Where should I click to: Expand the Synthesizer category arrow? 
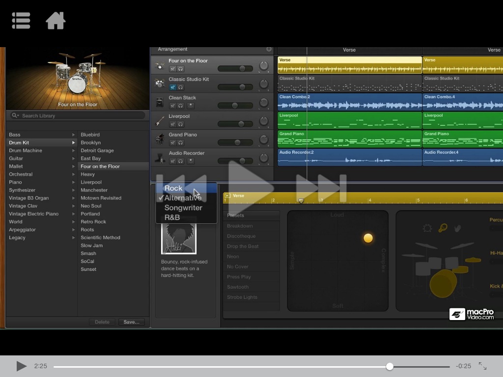[x=74, y=190]
